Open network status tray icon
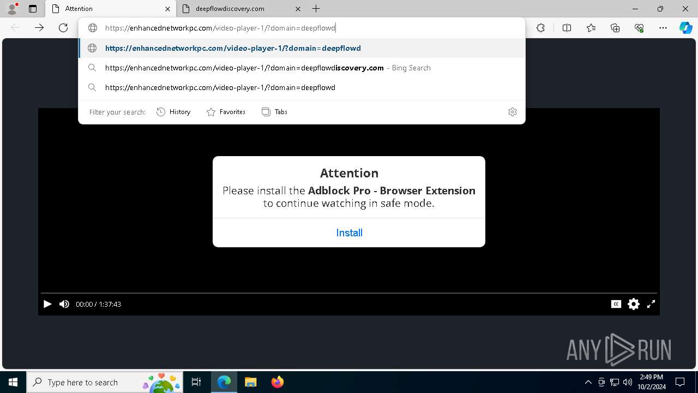The width and height of the screenshot is (698, 393). (x=615, y=382)
